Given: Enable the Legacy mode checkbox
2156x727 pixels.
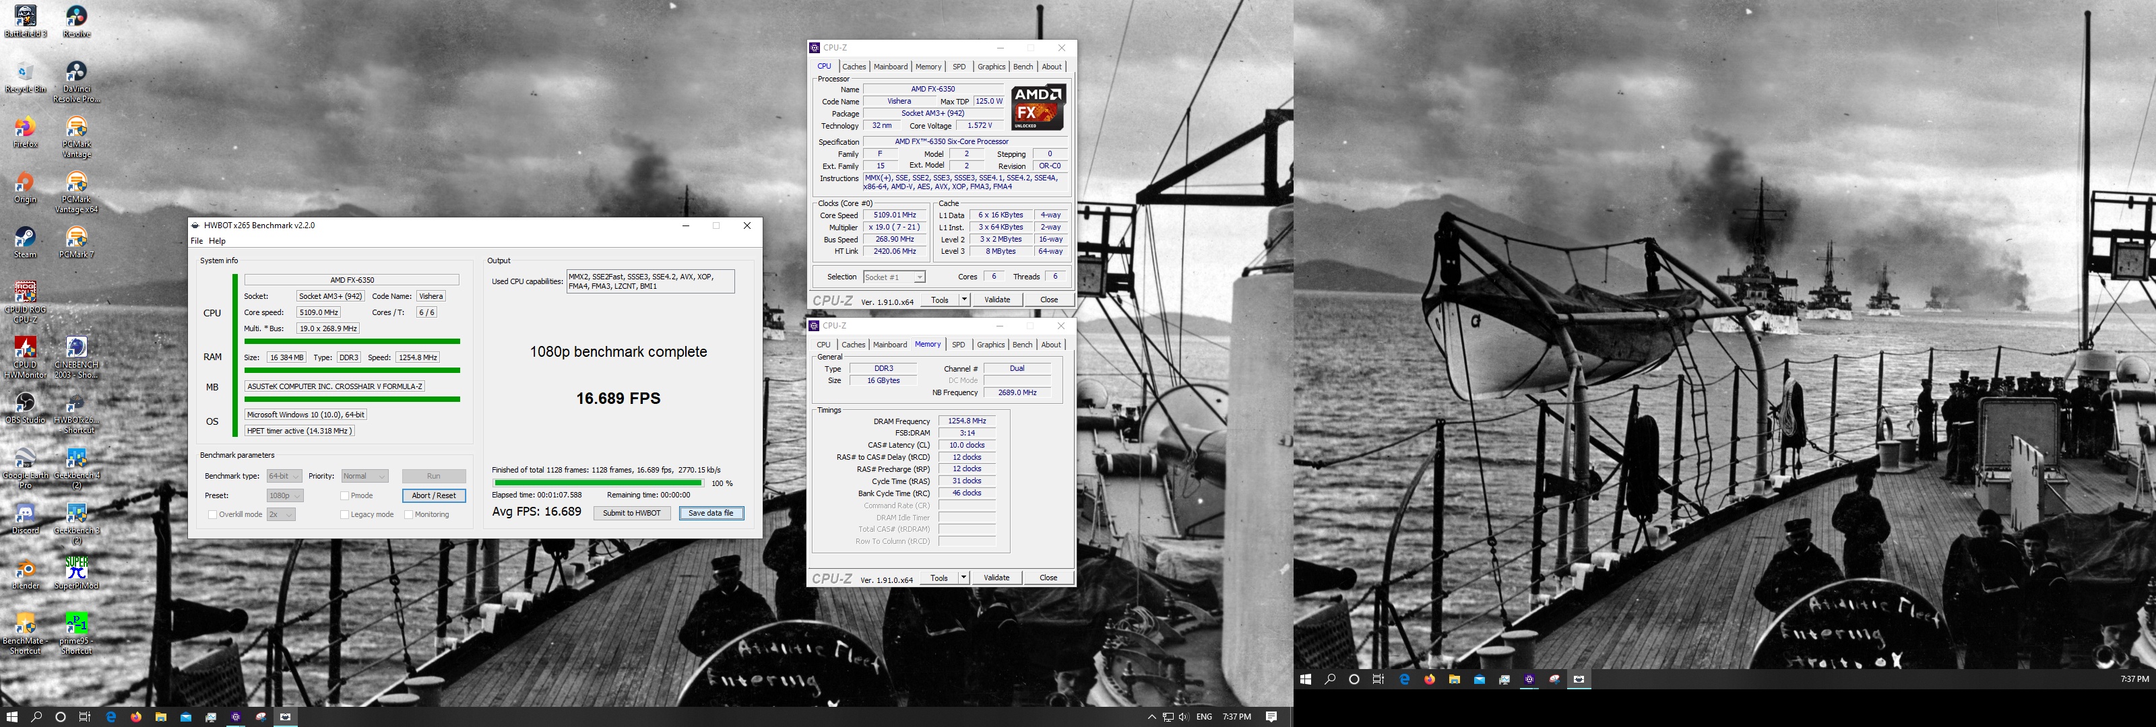Looking at the screenshot, I should [x=344, y=514].
